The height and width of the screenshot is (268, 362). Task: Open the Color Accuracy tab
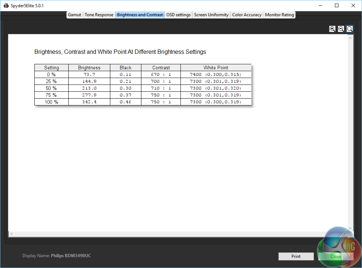pos(247,15)
